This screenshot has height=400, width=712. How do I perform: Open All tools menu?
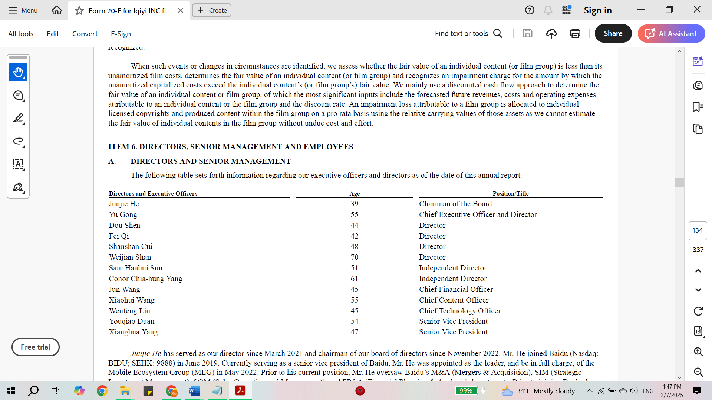[21, 34]
